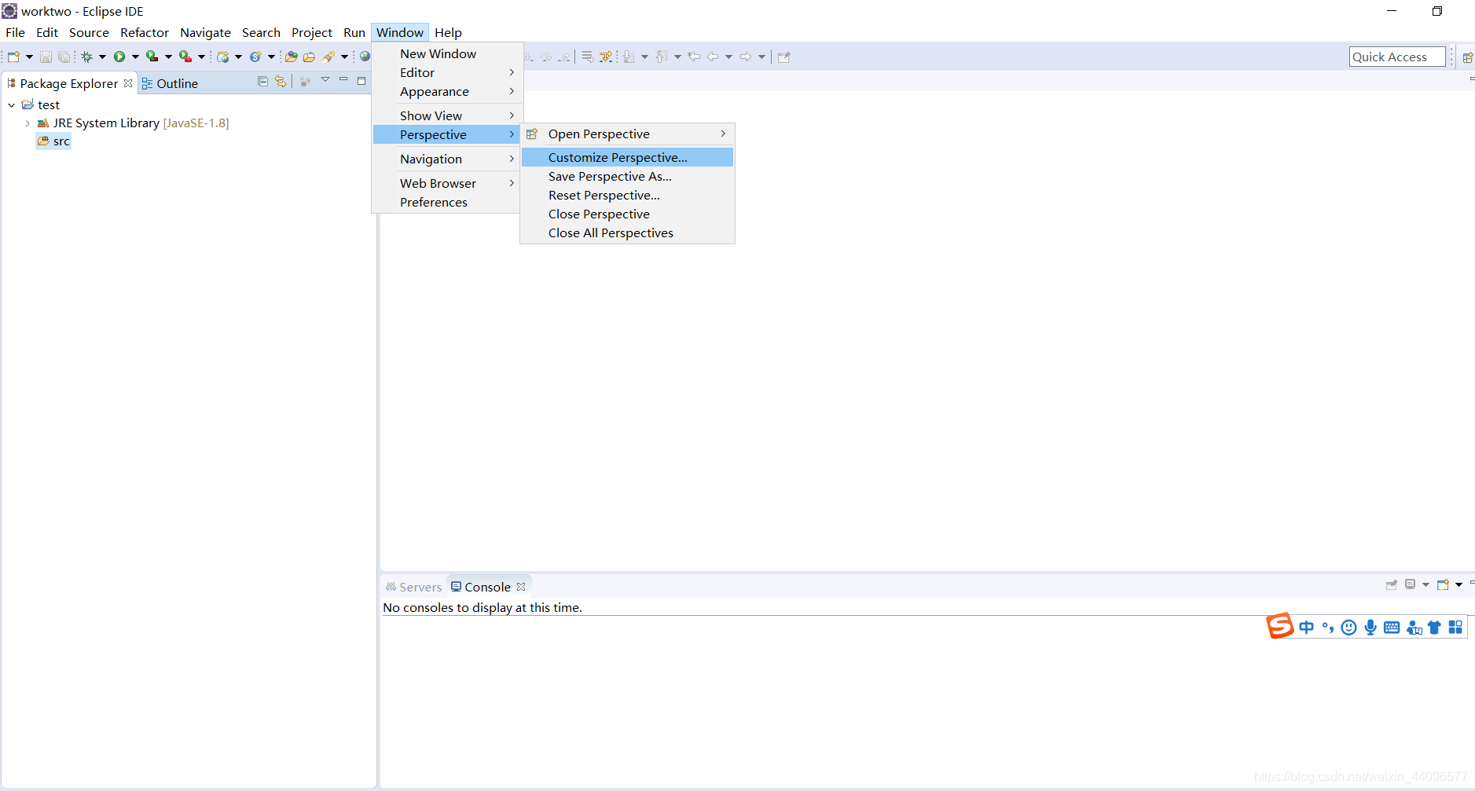The width and height of the screenshot is (1475, 791).
Task: Click the Coverage run icon
Action: click(152, 57)
